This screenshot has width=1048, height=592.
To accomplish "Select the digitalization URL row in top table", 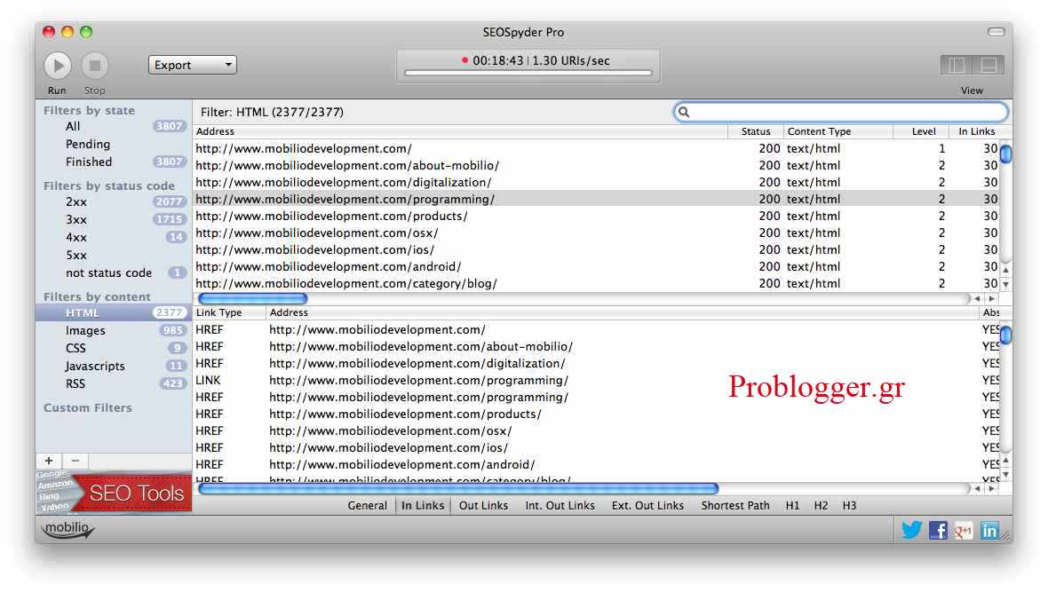I will 597,183.
